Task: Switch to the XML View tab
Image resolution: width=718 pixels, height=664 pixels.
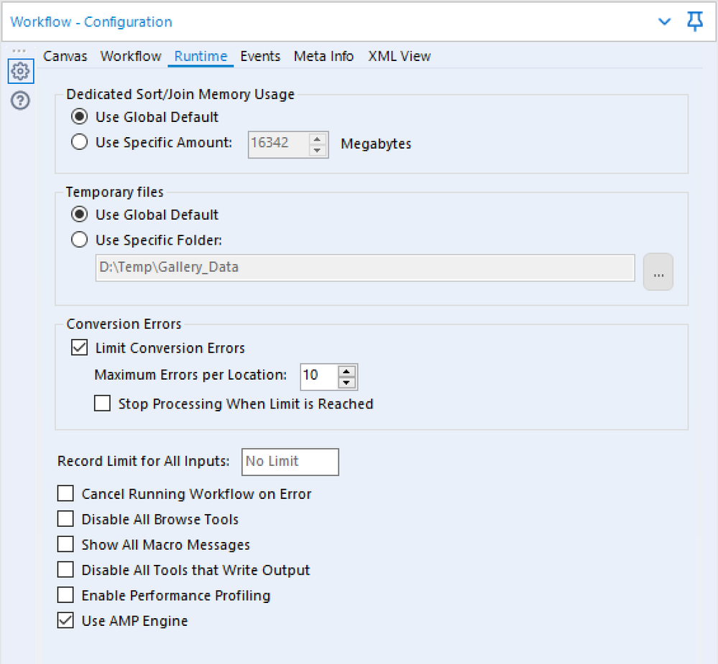Action: coord(399,56)
